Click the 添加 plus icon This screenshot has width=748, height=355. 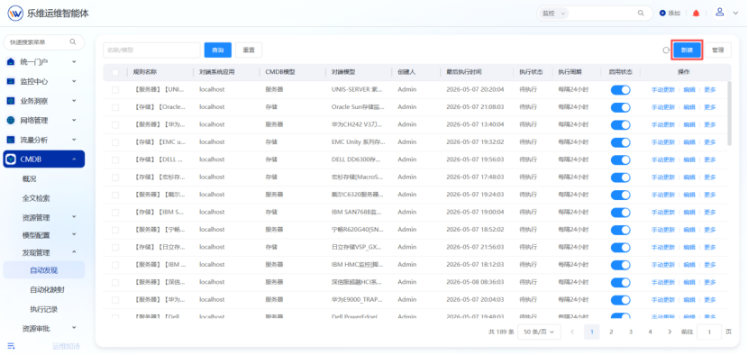point(662,14)
